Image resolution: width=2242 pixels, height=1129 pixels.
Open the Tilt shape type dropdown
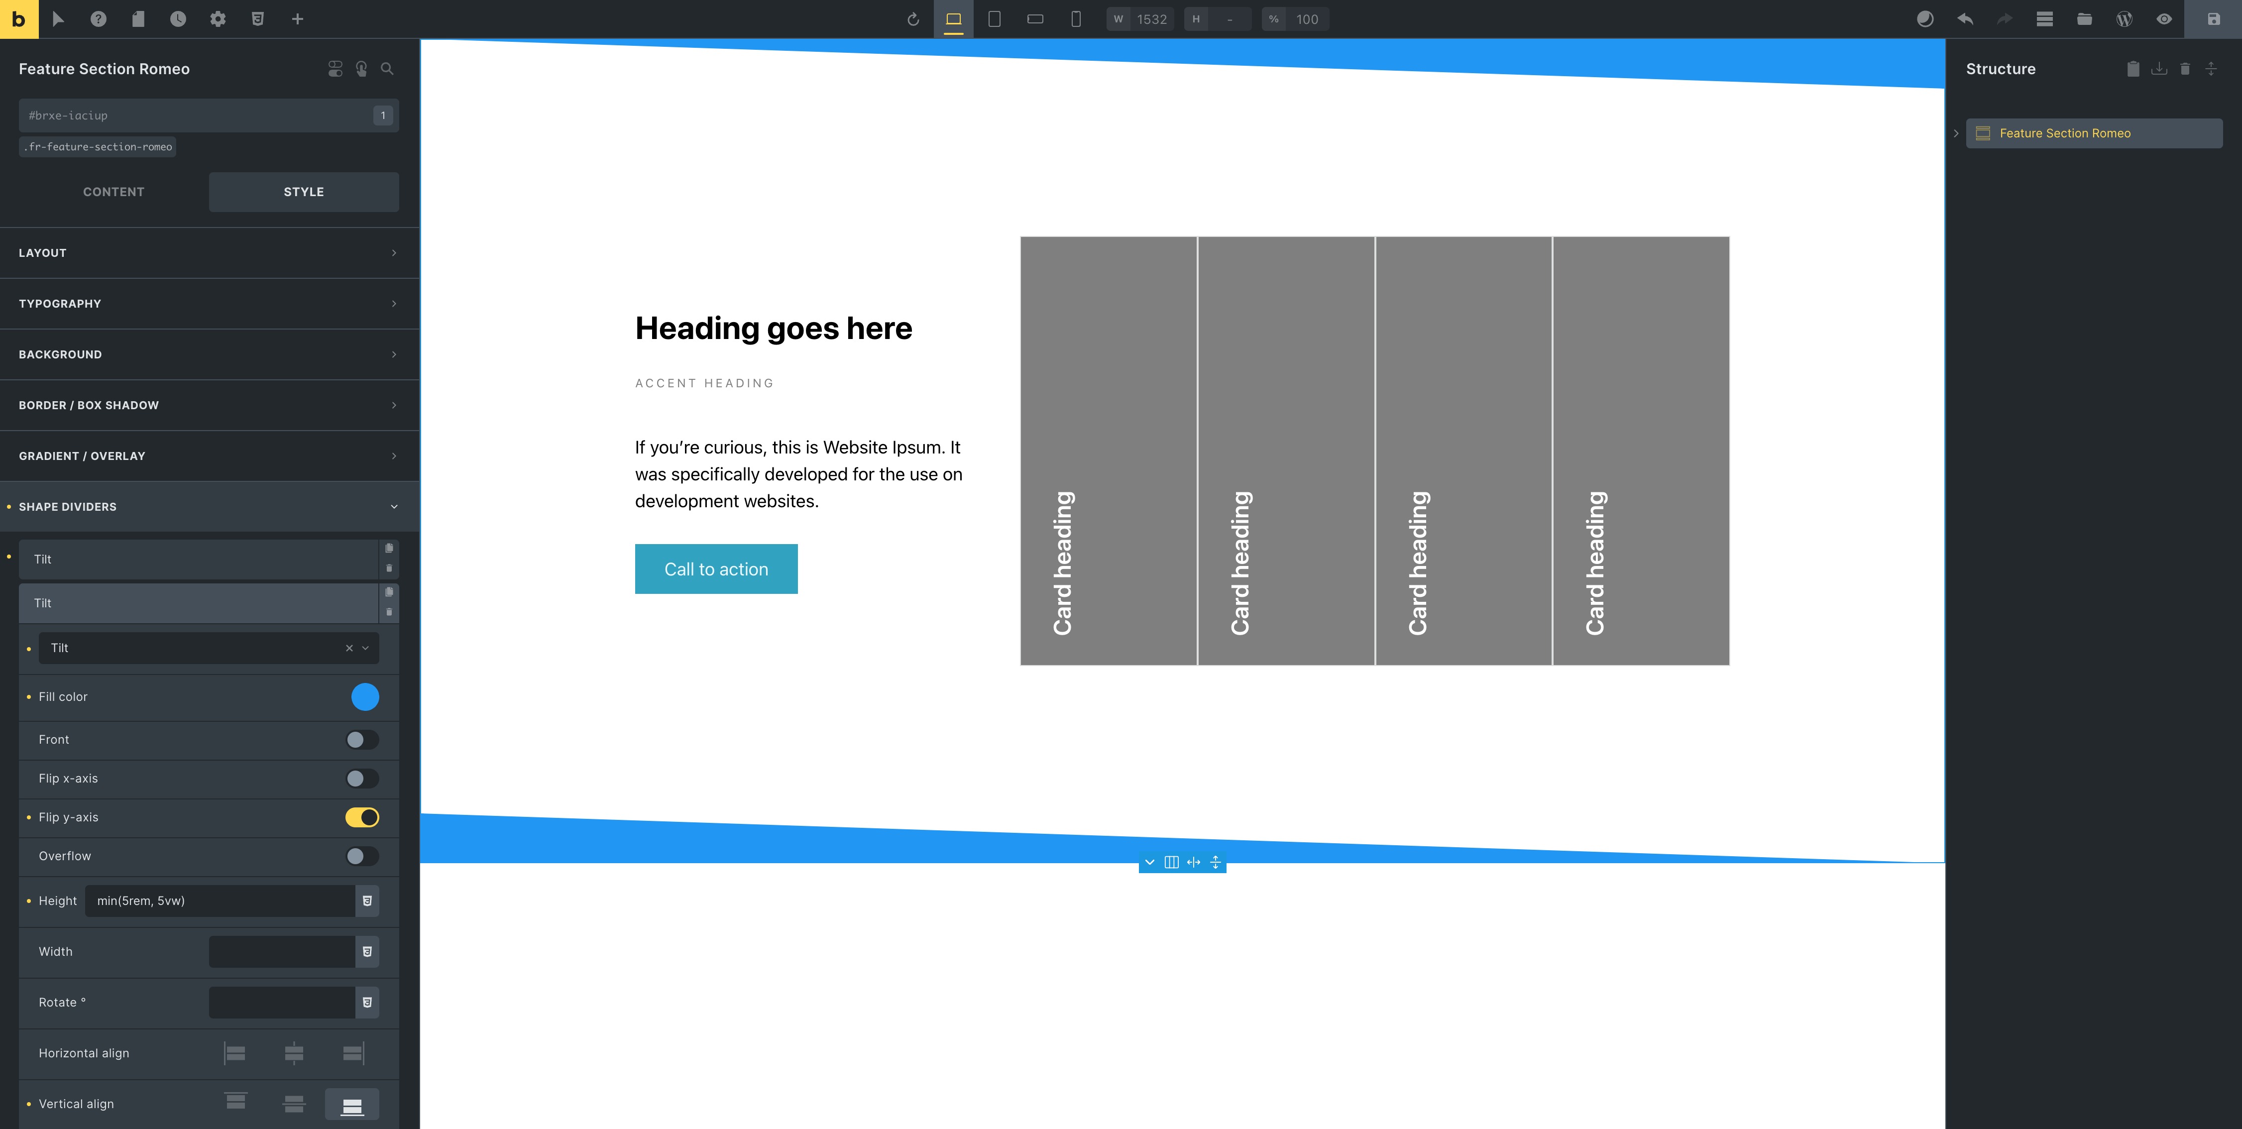209,648
